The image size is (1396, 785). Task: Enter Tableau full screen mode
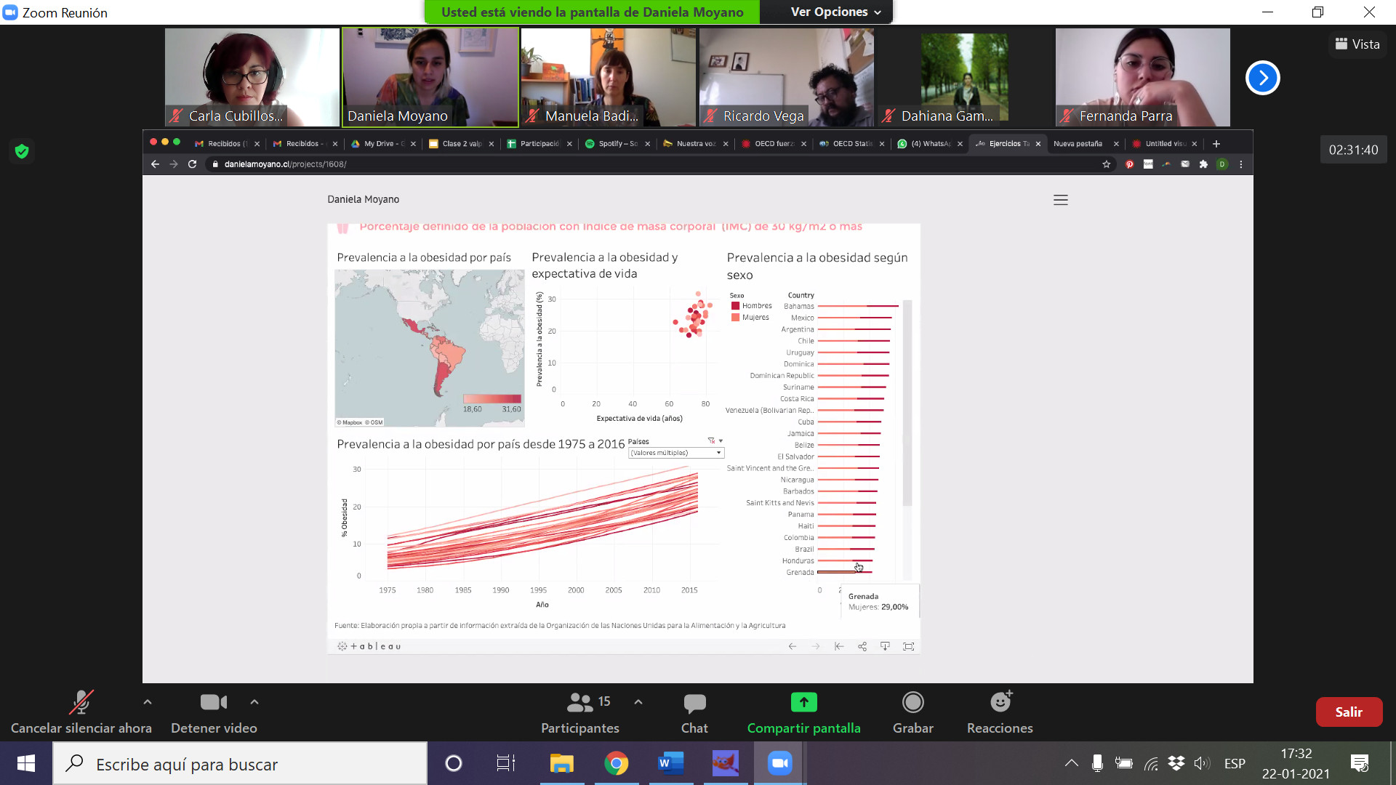pos(908,646)
